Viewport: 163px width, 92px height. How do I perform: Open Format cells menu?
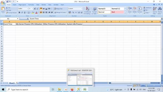pyautogui.click(x=140, y=10)
